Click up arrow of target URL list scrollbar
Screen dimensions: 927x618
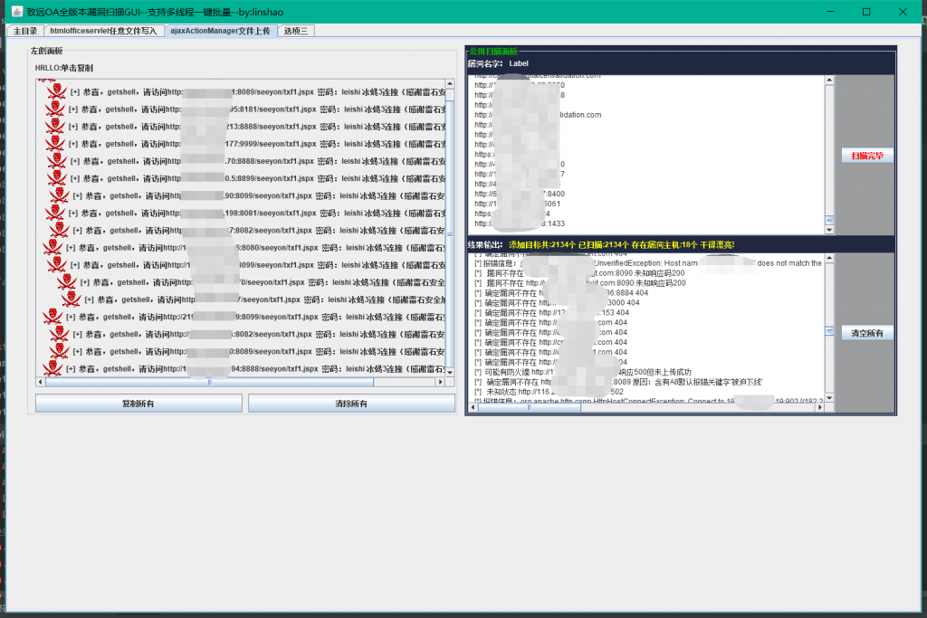click(829, 81)
